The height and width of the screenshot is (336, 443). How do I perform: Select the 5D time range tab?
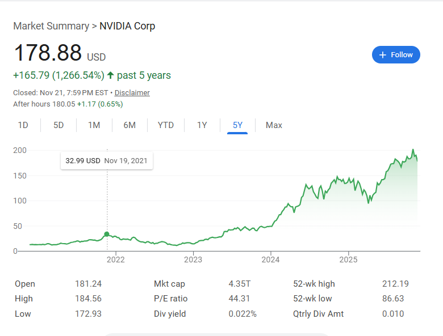click(58, 125)
